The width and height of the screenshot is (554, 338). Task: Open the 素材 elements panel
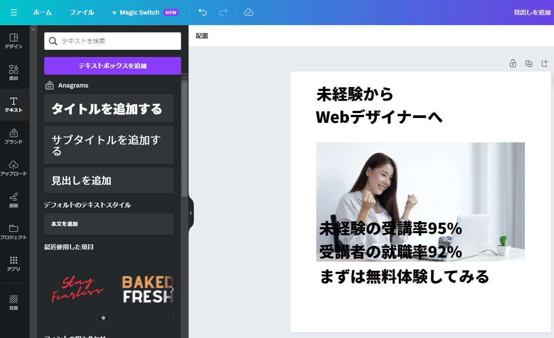[x=14, y=73]
